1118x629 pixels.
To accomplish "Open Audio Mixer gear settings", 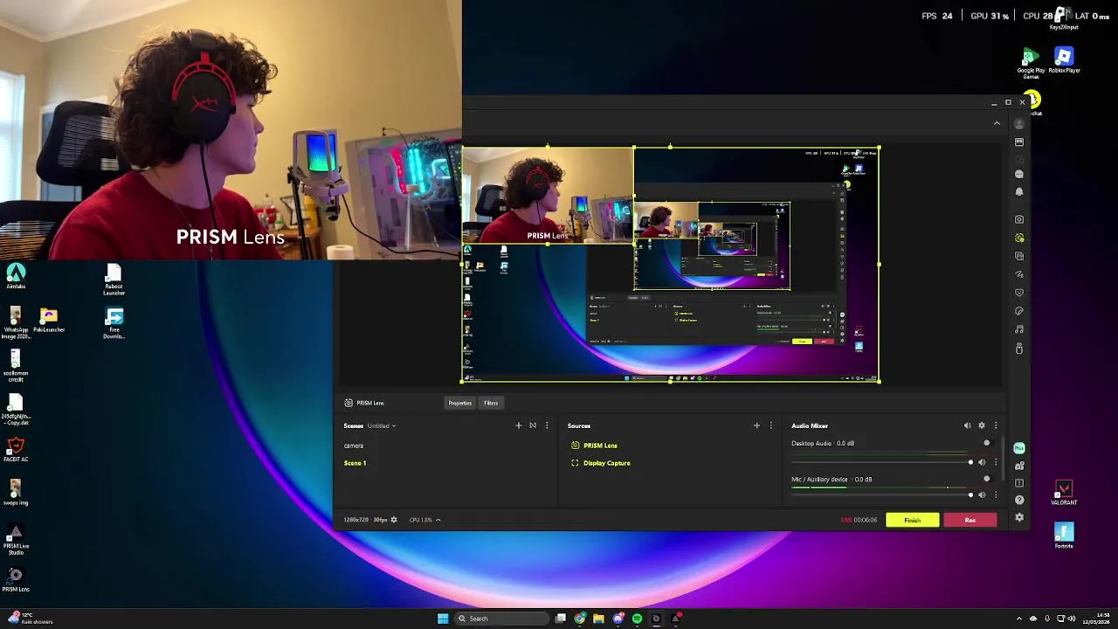I will tap(981, 425).
